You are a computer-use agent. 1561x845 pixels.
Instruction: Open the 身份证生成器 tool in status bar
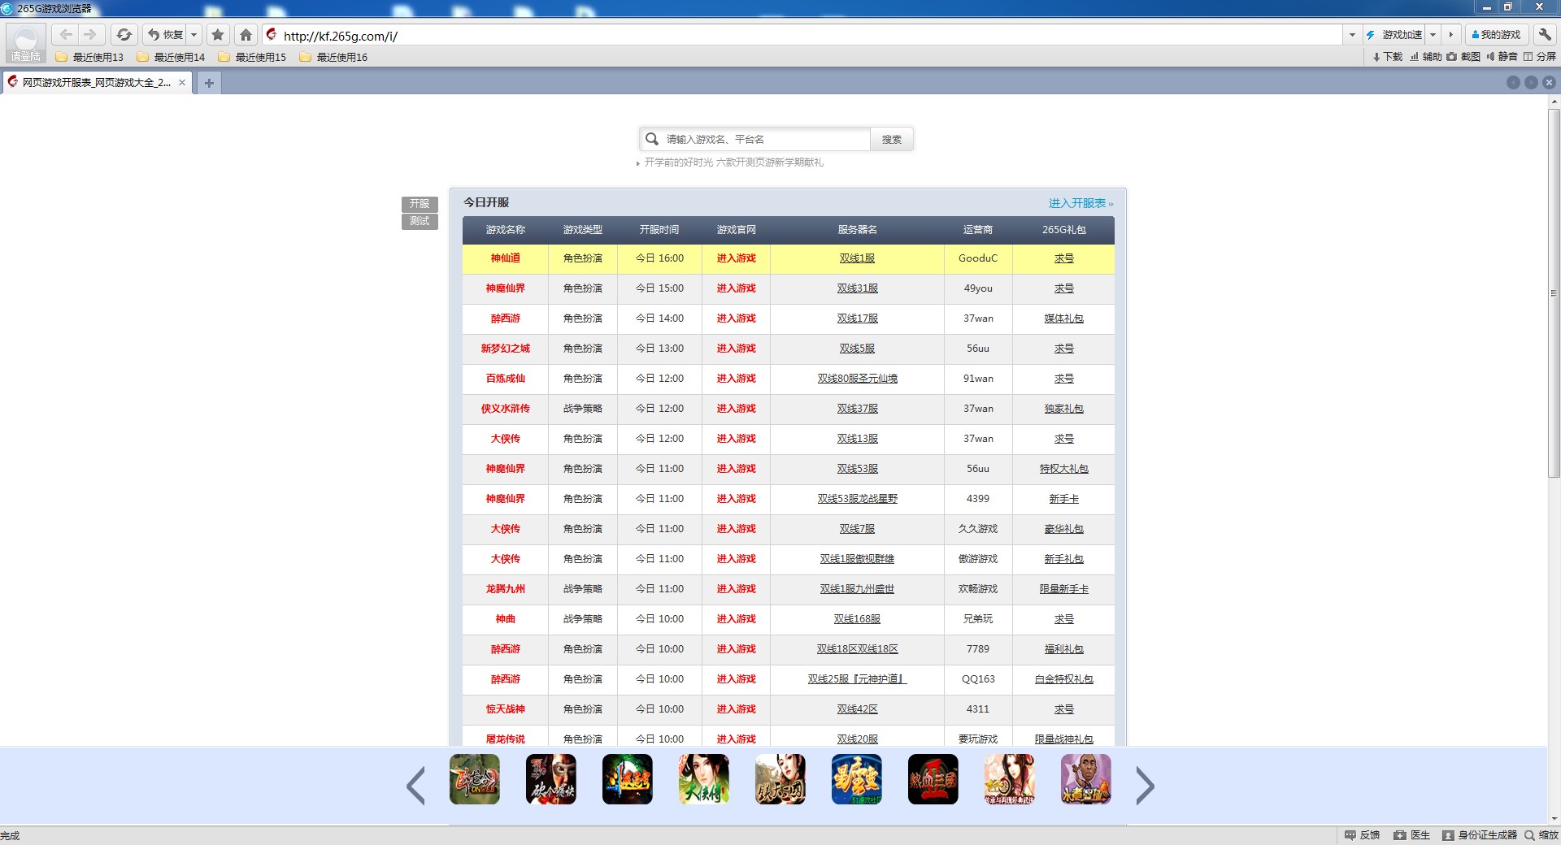tap(1480, 835)
